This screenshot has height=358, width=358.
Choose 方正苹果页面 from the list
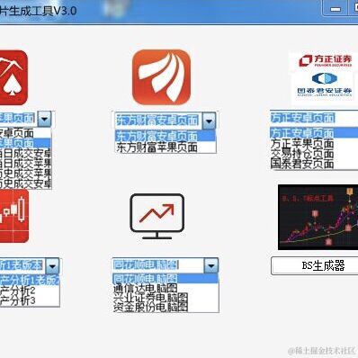(x=314, y=144)
